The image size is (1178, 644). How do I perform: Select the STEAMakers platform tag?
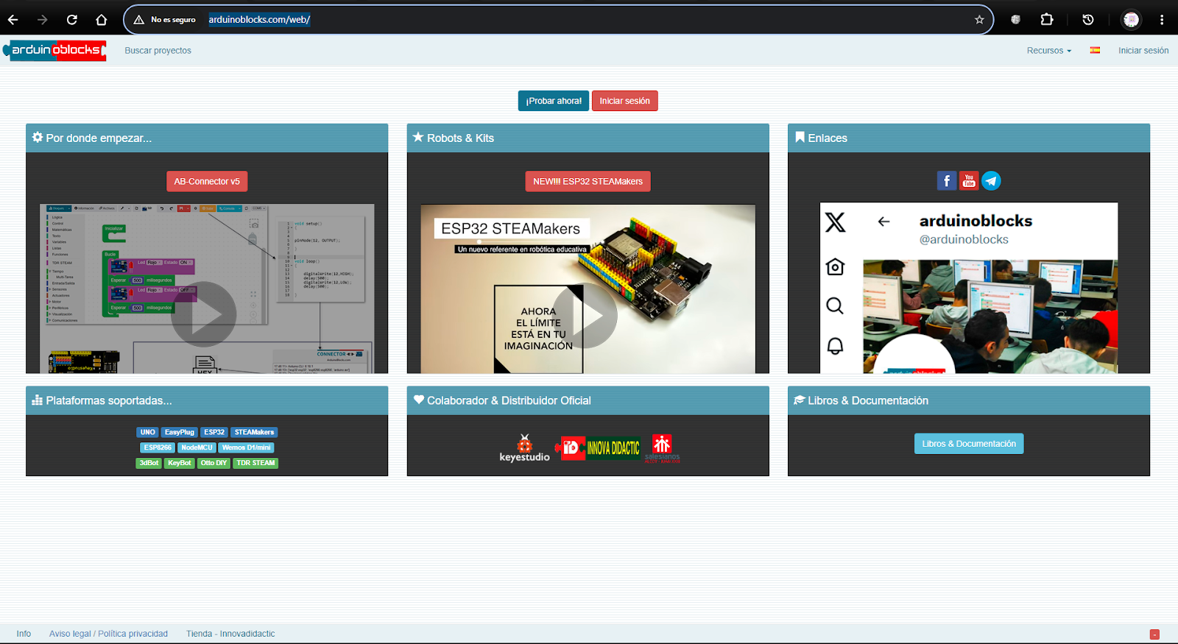(254, 432)
